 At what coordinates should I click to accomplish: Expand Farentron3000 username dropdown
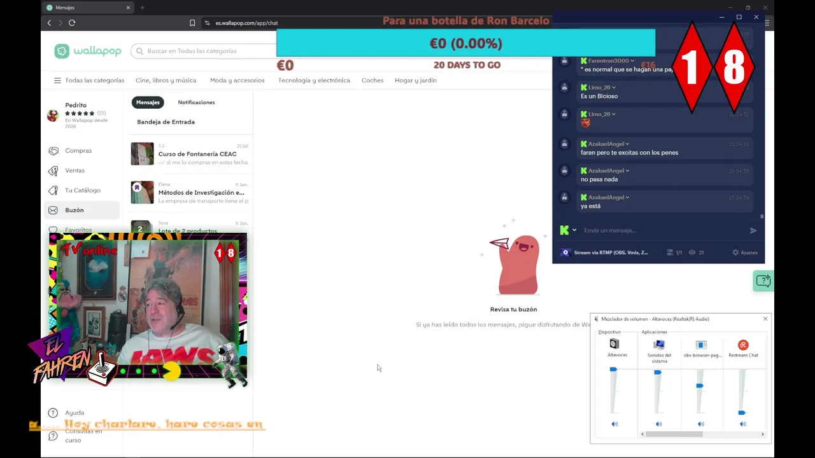pos(632,60)
